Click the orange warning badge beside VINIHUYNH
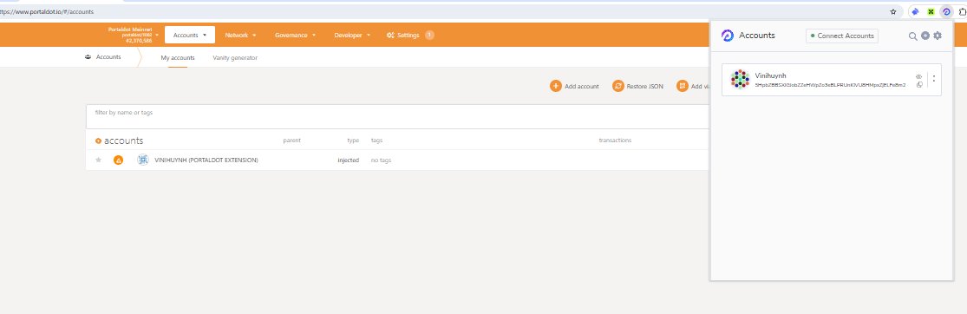Image resolution: width=967 pixels, height=314 pixels. pos(119,160)
